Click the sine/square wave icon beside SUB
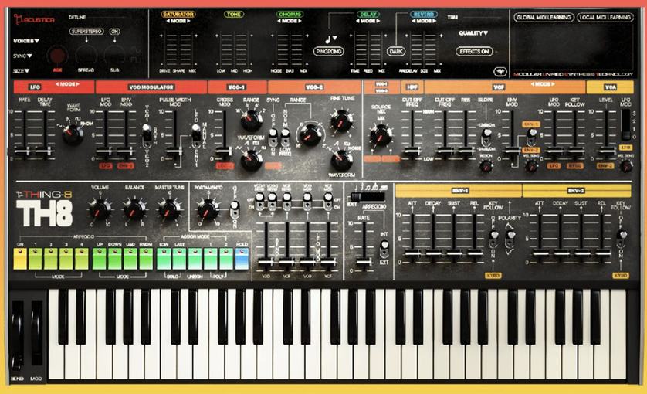Viewport: 647px width, 394px height. (x=135, y=55)
